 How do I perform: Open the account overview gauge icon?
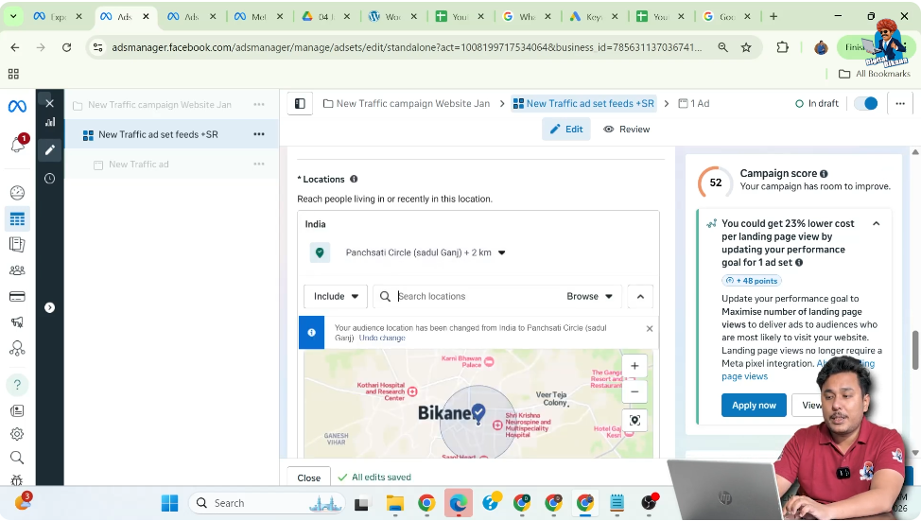click(x=17, y=193)
